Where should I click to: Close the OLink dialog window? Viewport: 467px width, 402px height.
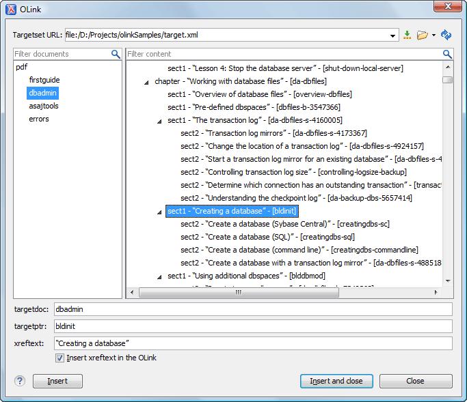(x=446, y=8)
